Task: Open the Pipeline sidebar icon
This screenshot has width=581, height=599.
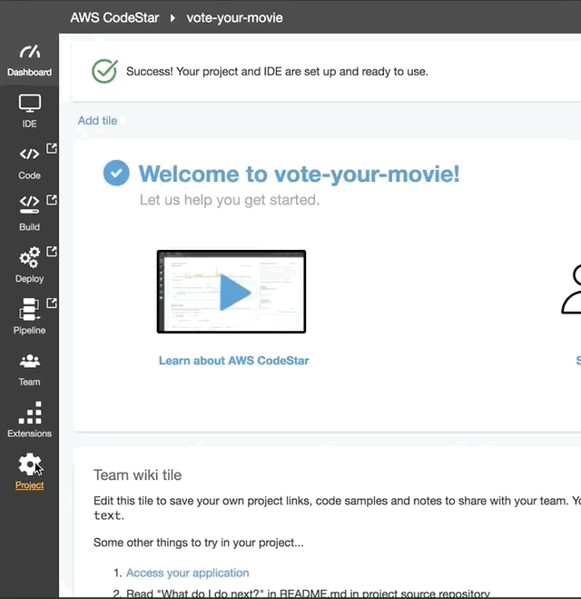Action: coord(29,309)
